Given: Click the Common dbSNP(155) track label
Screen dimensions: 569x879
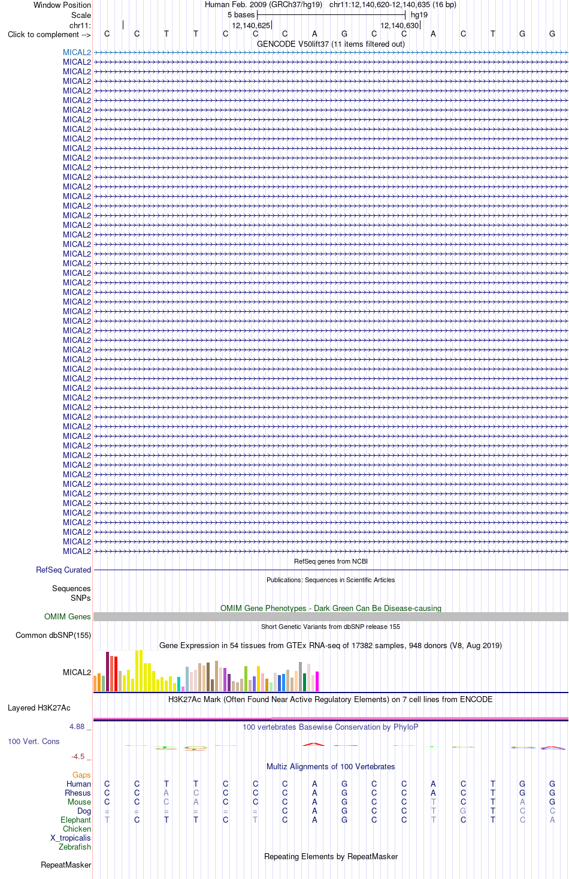Looking at the screenshot, I should (53, 635).
